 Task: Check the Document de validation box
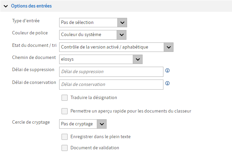click(x=65, y=148)
